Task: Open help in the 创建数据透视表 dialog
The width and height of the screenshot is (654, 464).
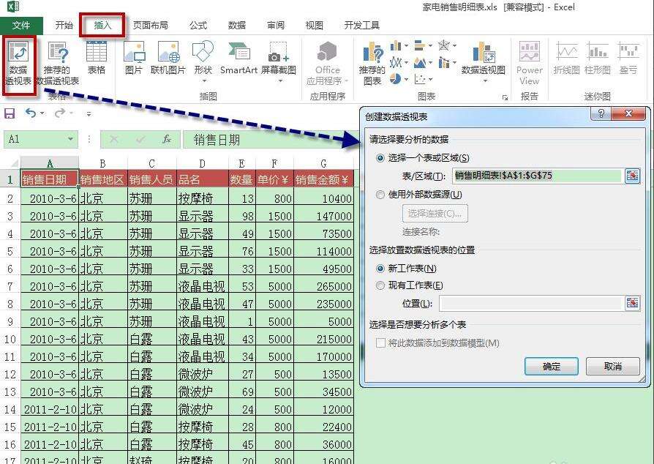Action: pyautogui.click(x=601, y=113)
